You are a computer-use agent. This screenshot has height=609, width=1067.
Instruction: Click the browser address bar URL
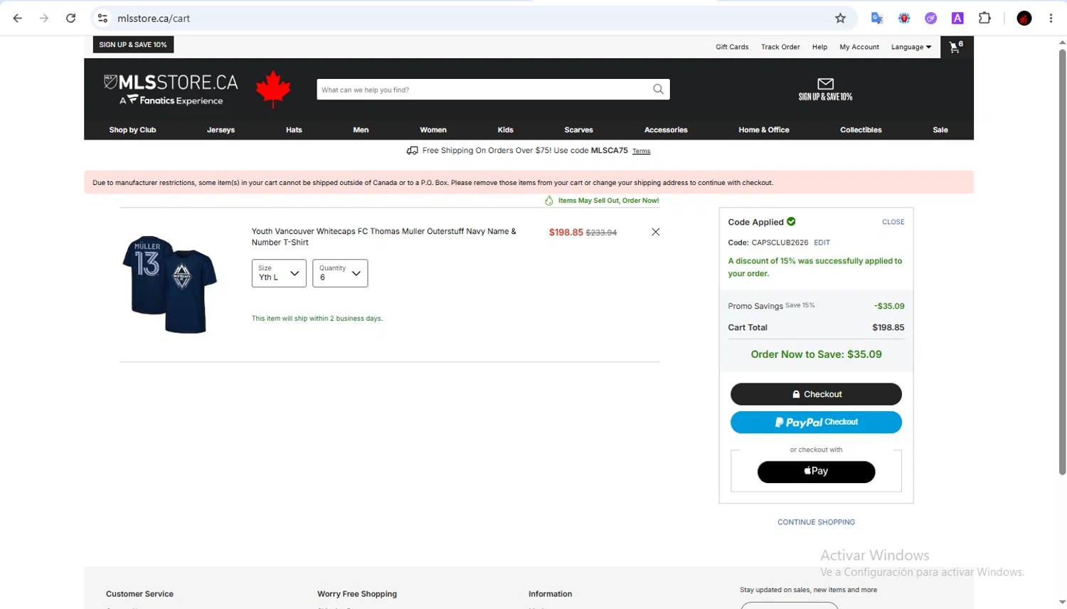click(154, 18)
